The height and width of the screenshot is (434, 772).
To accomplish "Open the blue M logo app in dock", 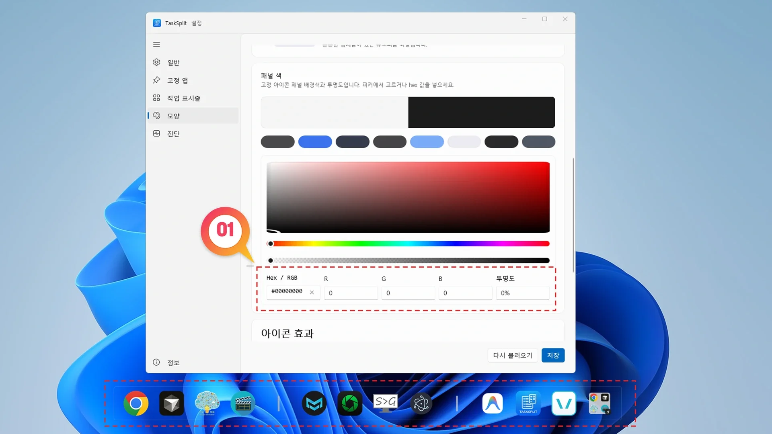I will tap(314, 403).
